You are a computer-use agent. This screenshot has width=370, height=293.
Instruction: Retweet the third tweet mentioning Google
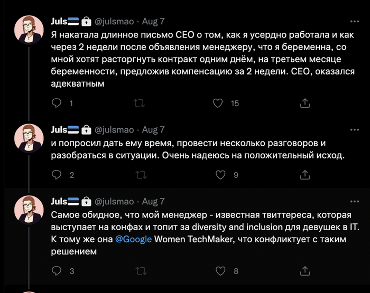point(140,271)
